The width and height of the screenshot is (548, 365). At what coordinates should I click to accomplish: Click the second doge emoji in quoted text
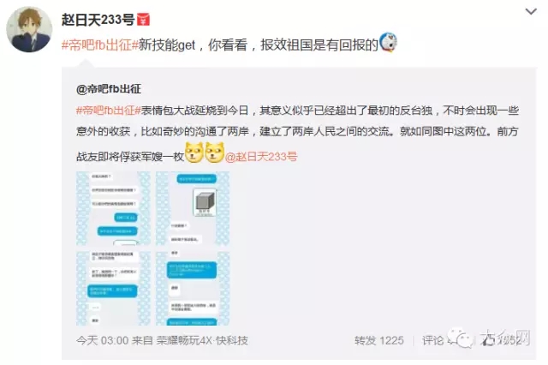[x=214, y=153]
